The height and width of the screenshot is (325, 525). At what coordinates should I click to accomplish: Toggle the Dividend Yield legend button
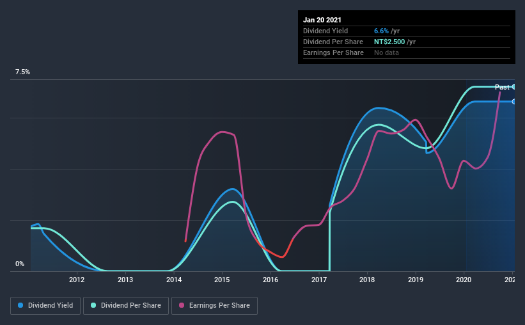[x=45, y=306]
